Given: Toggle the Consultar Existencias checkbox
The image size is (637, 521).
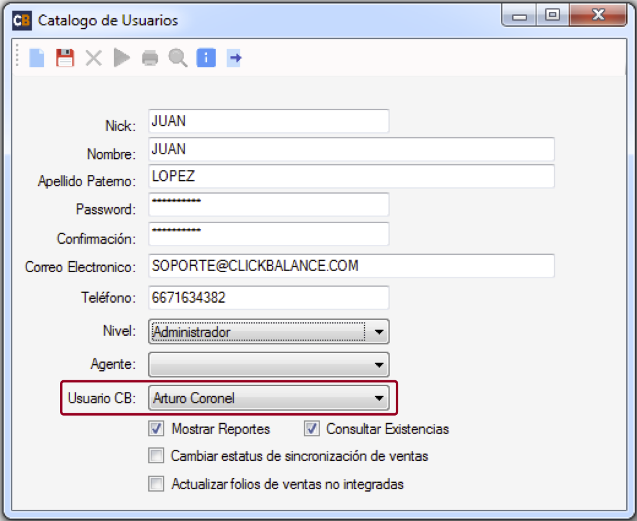Looking at the screenshot, I should coord(312,429).
